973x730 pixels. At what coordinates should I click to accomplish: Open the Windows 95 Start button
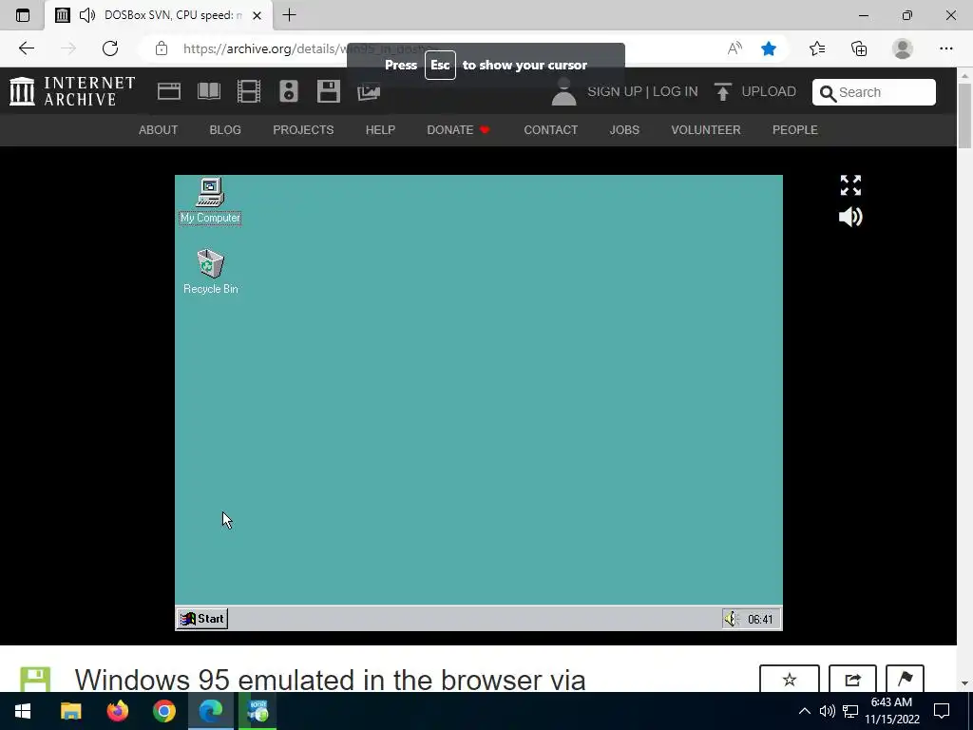click(x=202, y=619)
